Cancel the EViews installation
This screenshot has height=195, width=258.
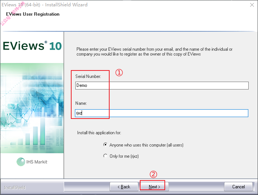pos(238,186)
